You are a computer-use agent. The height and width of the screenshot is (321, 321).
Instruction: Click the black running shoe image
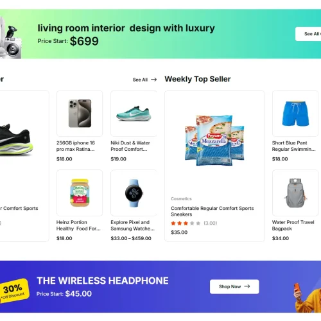point(16,139)
